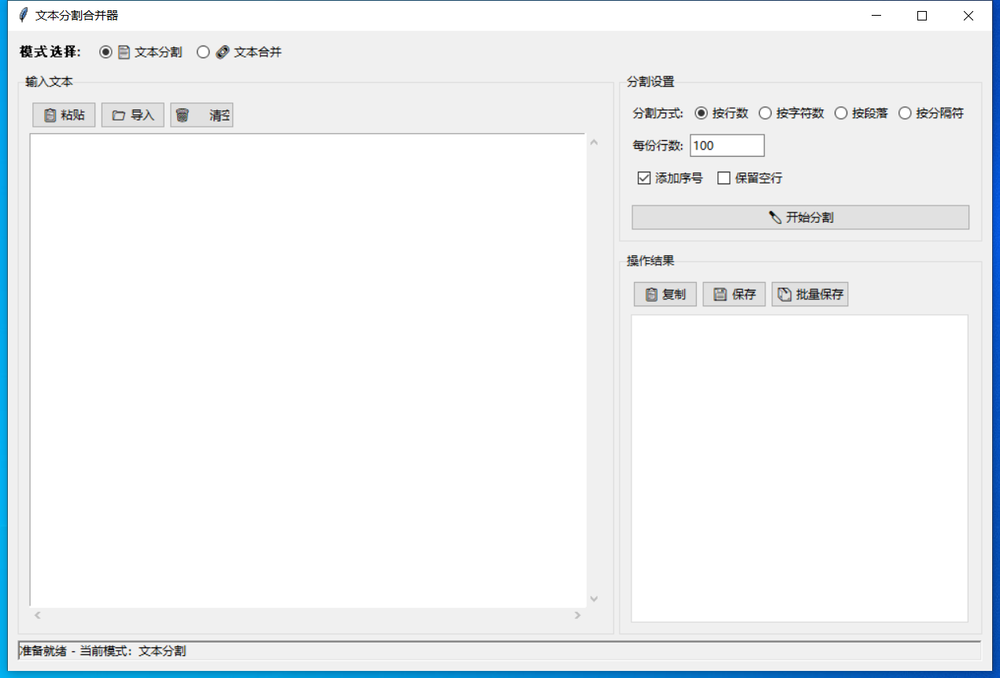Click the 导入 import button
This screenshot has width=1000, height=678.
click(132, 115)
